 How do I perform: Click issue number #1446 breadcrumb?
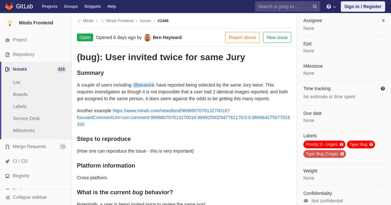pos(163,21)
